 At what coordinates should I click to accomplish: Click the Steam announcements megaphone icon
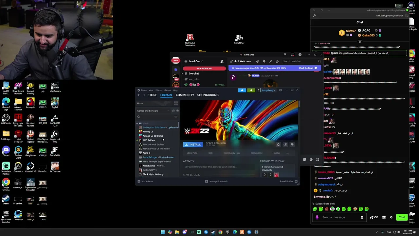(242, 90)
